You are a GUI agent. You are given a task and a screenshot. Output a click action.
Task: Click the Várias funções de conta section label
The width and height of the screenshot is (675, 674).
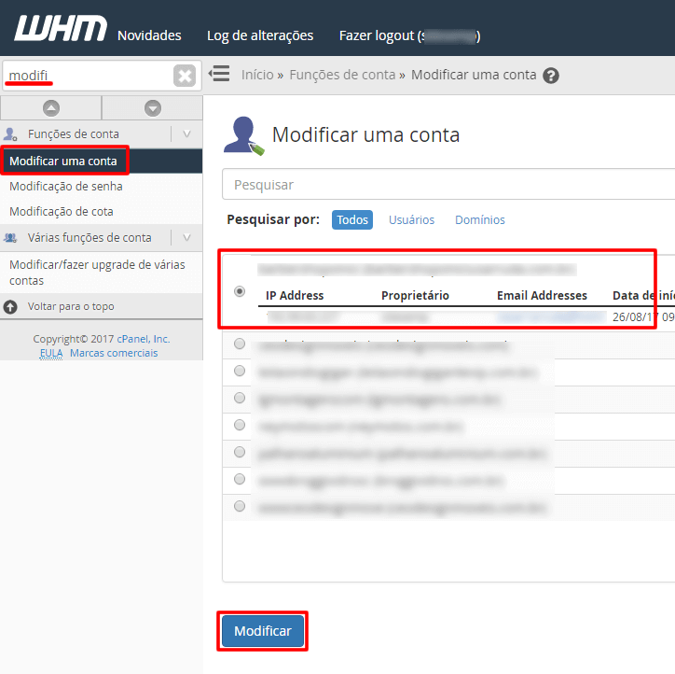tap(90, 237)
